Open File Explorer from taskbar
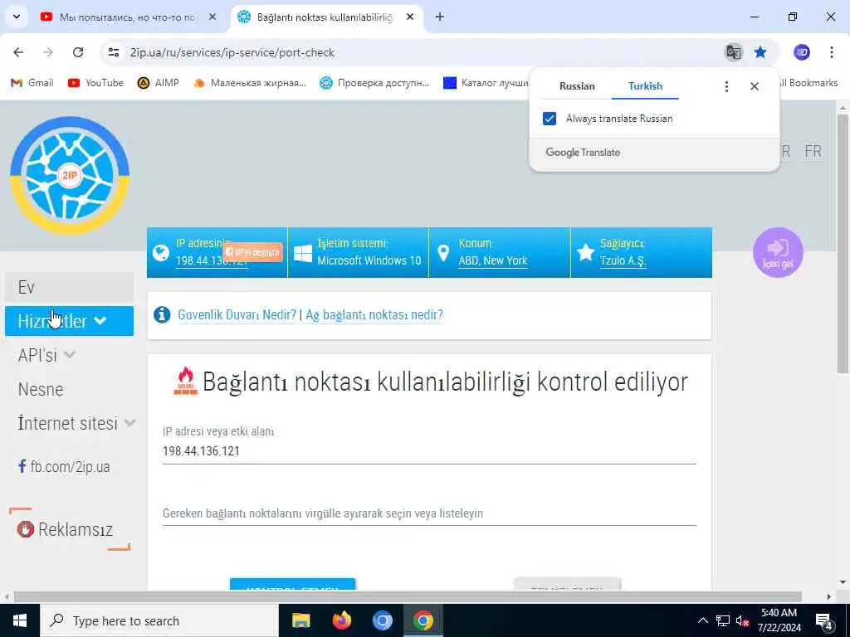The height and width of the screenshot is (637, 850). pyautogui.click(x=300, y=620)
